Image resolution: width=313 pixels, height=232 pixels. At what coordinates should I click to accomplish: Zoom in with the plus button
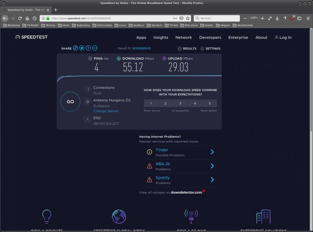click(x=263, y=18)
